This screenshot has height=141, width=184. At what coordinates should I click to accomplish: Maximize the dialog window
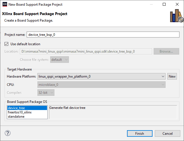(164, 5)
